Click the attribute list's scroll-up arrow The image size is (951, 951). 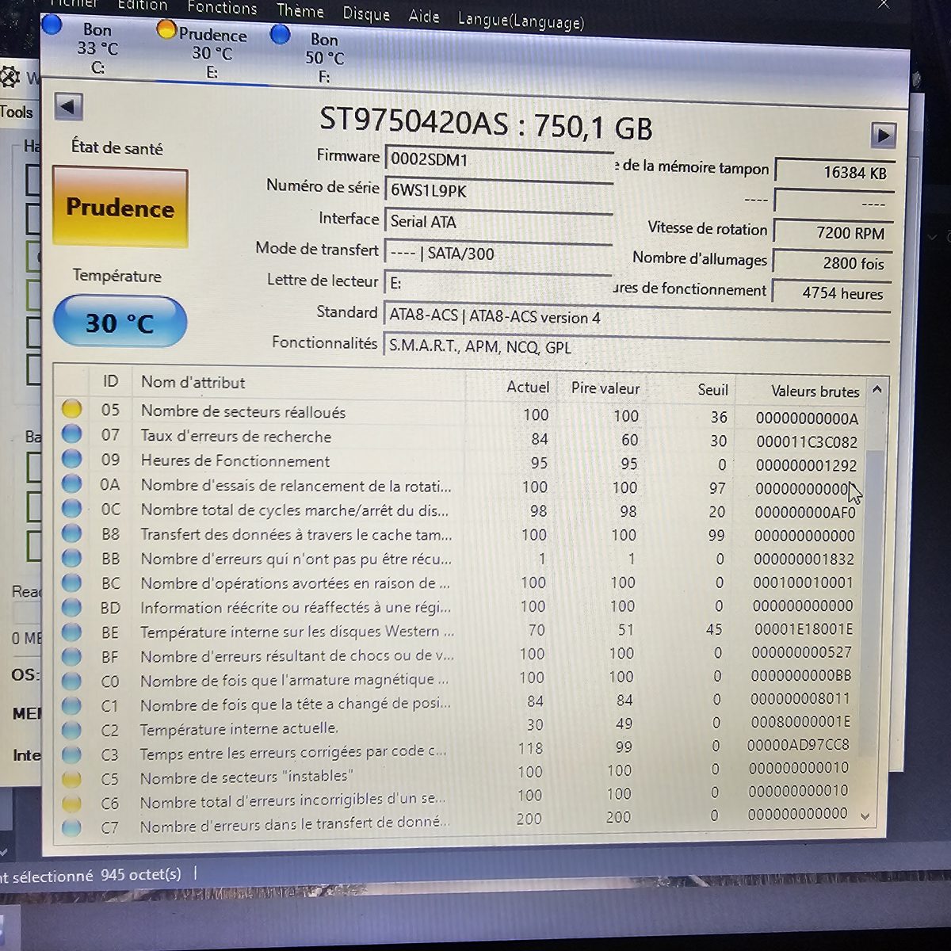(x=877, y=389)
